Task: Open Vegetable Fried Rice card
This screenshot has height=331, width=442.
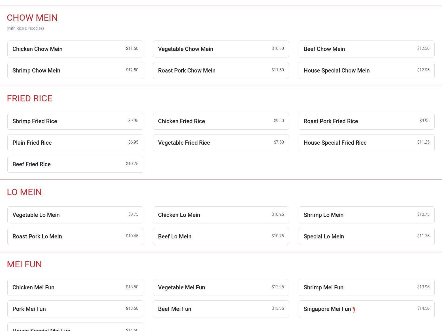Action: pos(221,143)
